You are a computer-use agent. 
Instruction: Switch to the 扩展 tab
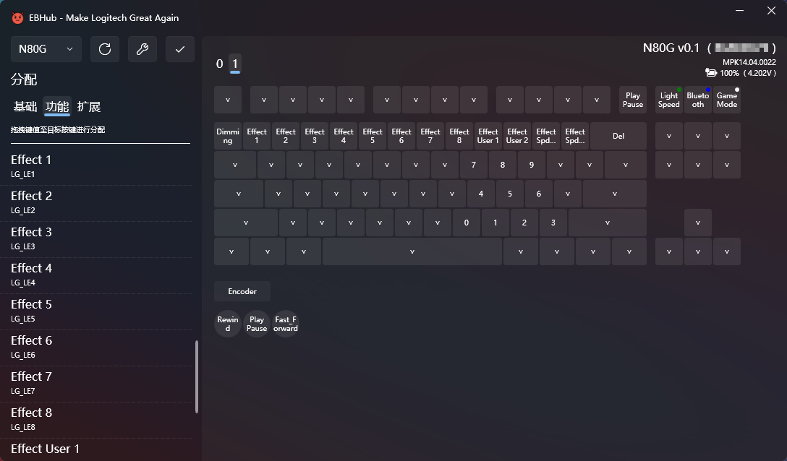[89, 107]
